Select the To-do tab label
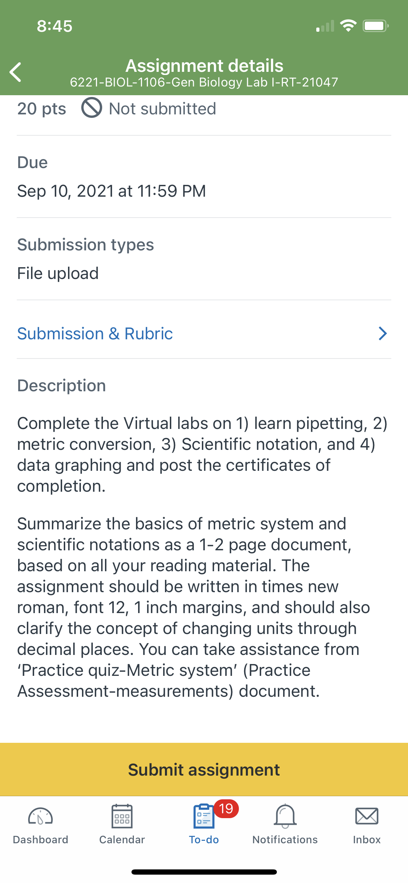The image size is (408, 883). (x=204, y=839)
